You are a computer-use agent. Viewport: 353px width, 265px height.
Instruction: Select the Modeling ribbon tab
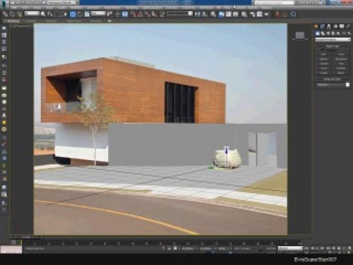point(12,21)
